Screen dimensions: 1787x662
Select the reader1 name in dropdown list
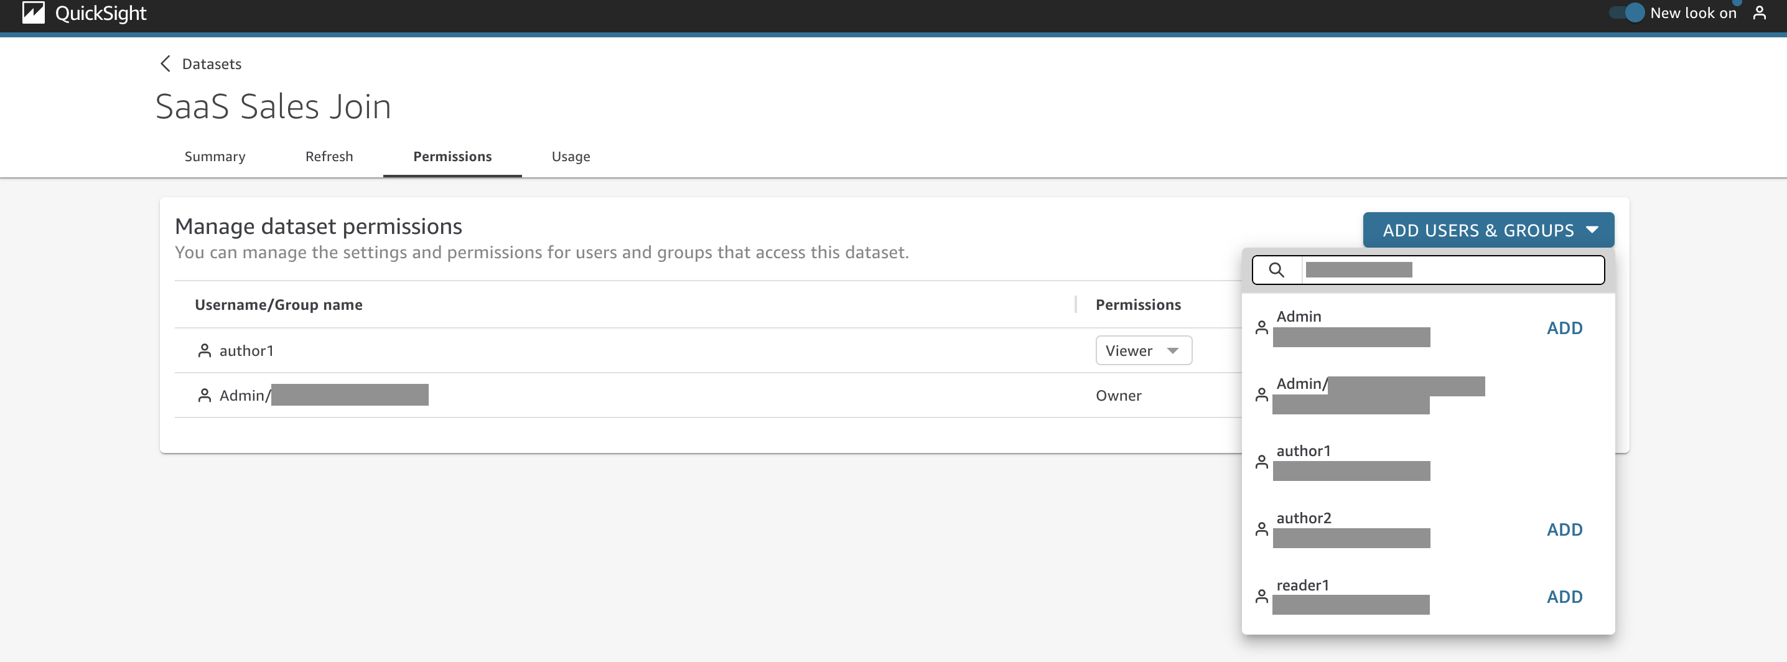(x=1303, y=585)
